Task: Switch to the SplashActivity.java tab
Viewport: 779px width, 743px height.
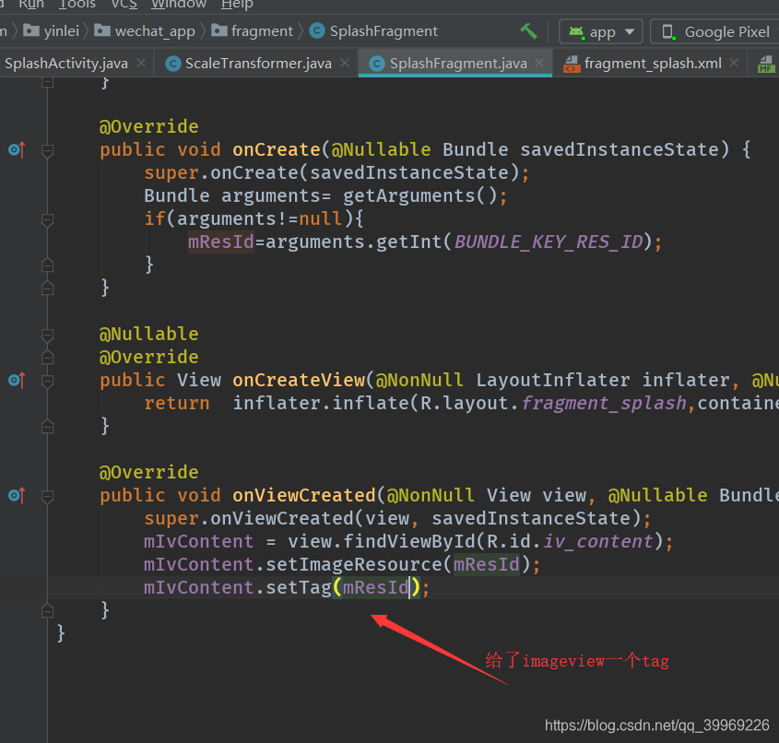Action: (61, 64)
